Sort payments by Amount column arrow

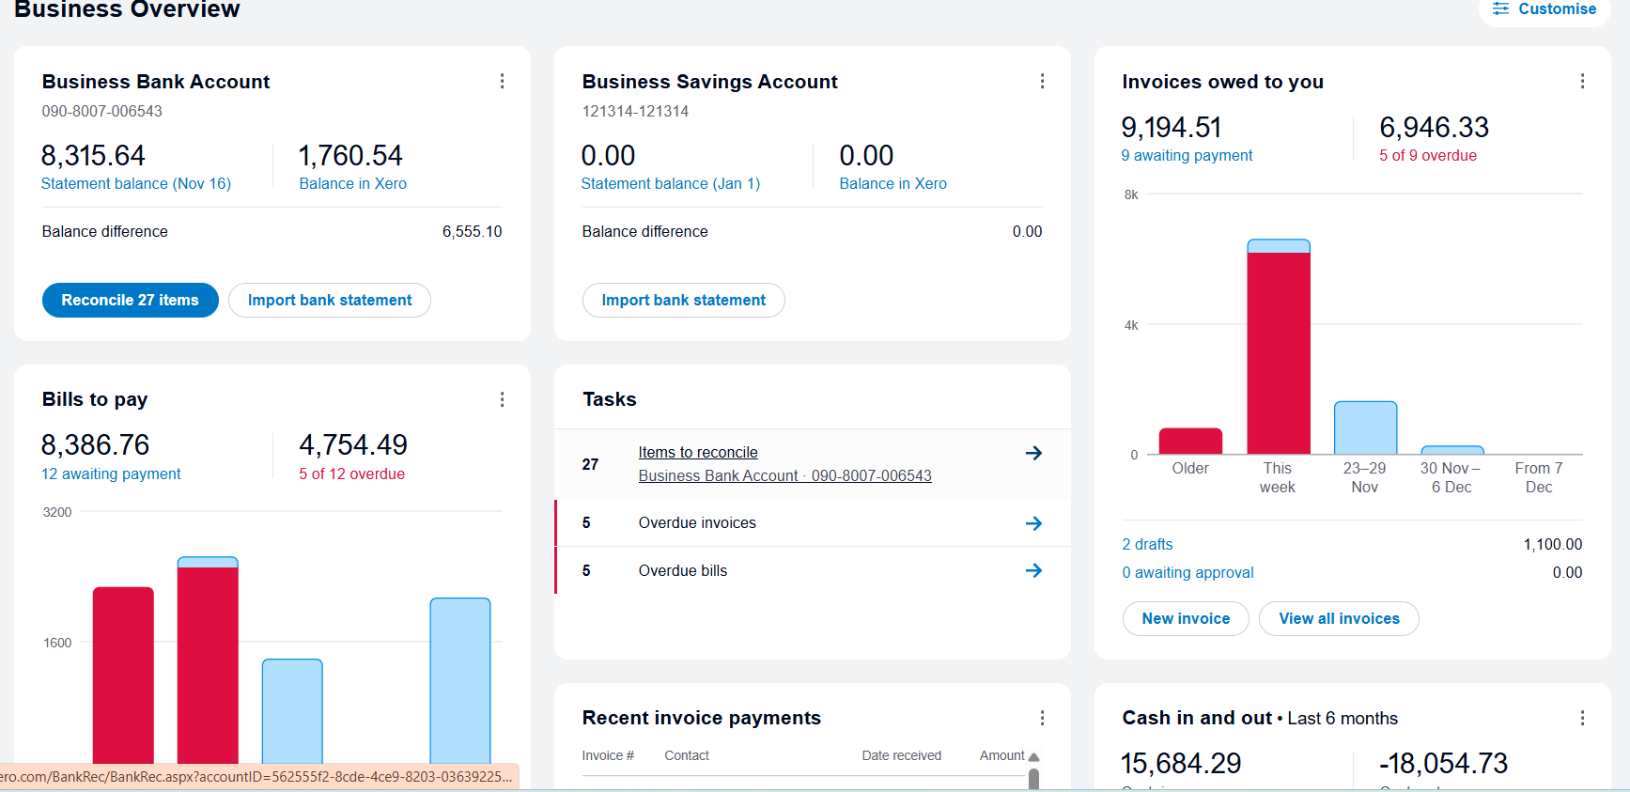coord(1033,756)
